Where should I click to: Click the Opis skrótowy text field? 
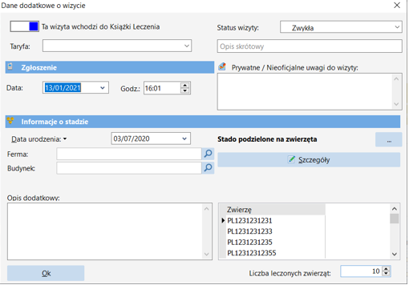pyautogui.click(x=310, y=46)
